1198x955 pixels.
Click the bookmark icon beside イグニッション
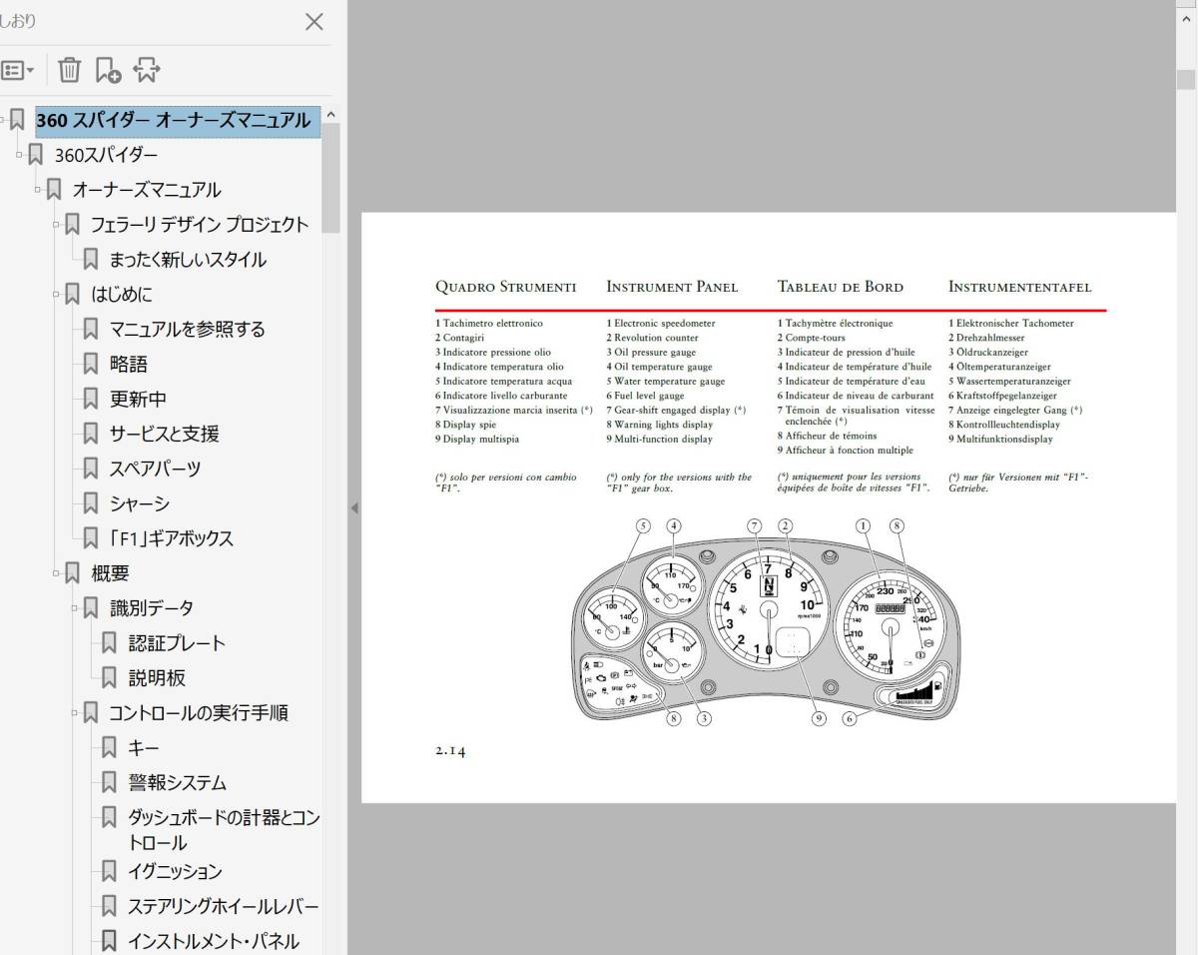pos(110,872)
